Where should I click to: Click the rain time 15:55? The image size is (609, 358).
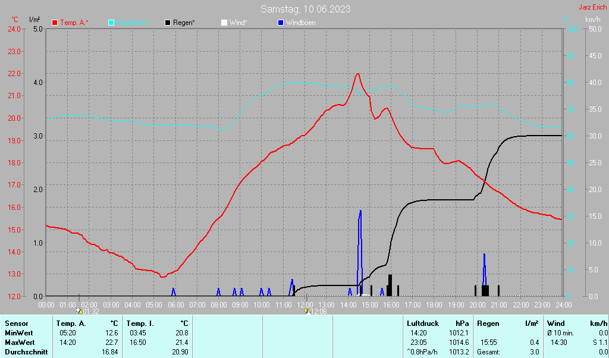coord(488,343)
